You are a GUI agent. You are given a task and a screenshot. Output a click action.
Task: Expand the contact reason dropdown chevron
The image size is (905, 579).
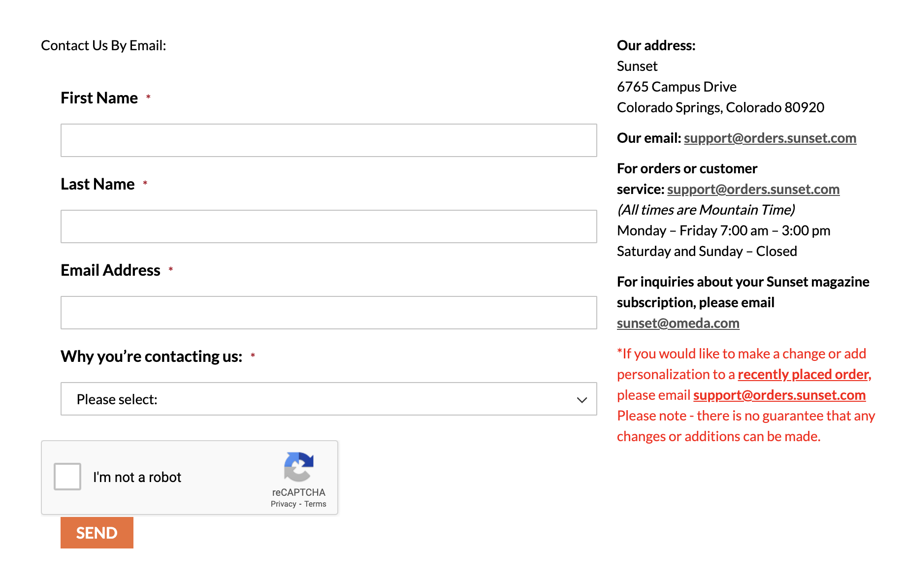(x=582, y=399)
